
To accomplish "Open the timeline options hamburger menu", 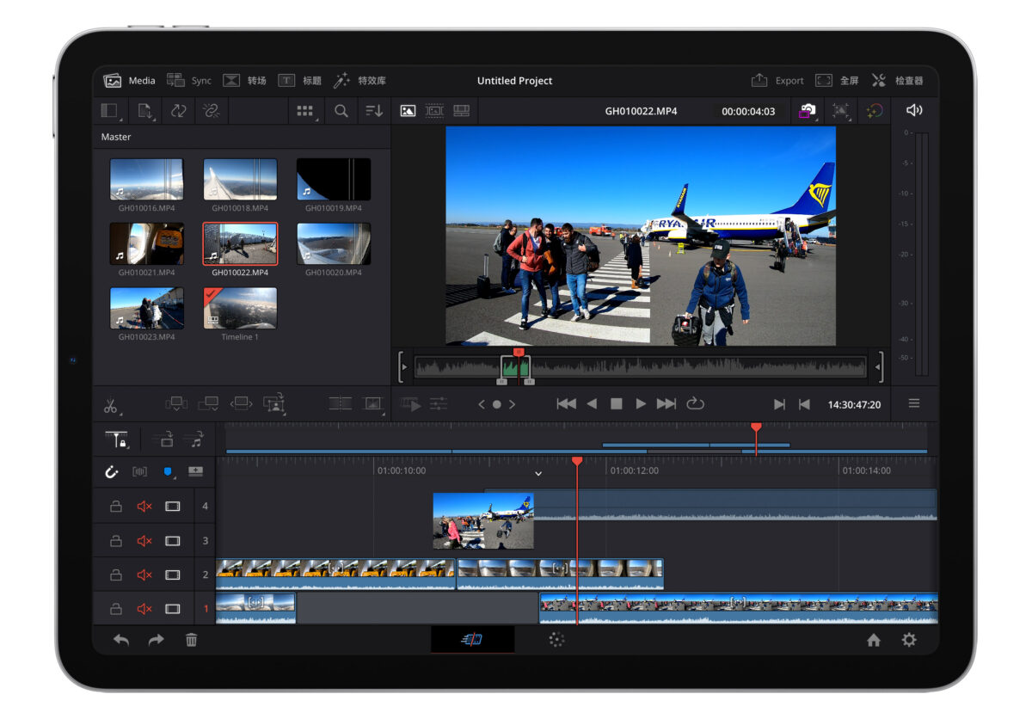I will click(x=914, y=403).
